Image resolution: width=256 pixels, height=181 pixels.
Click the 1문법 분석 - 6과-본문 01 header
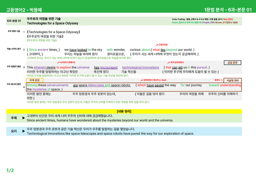(228, 10)
